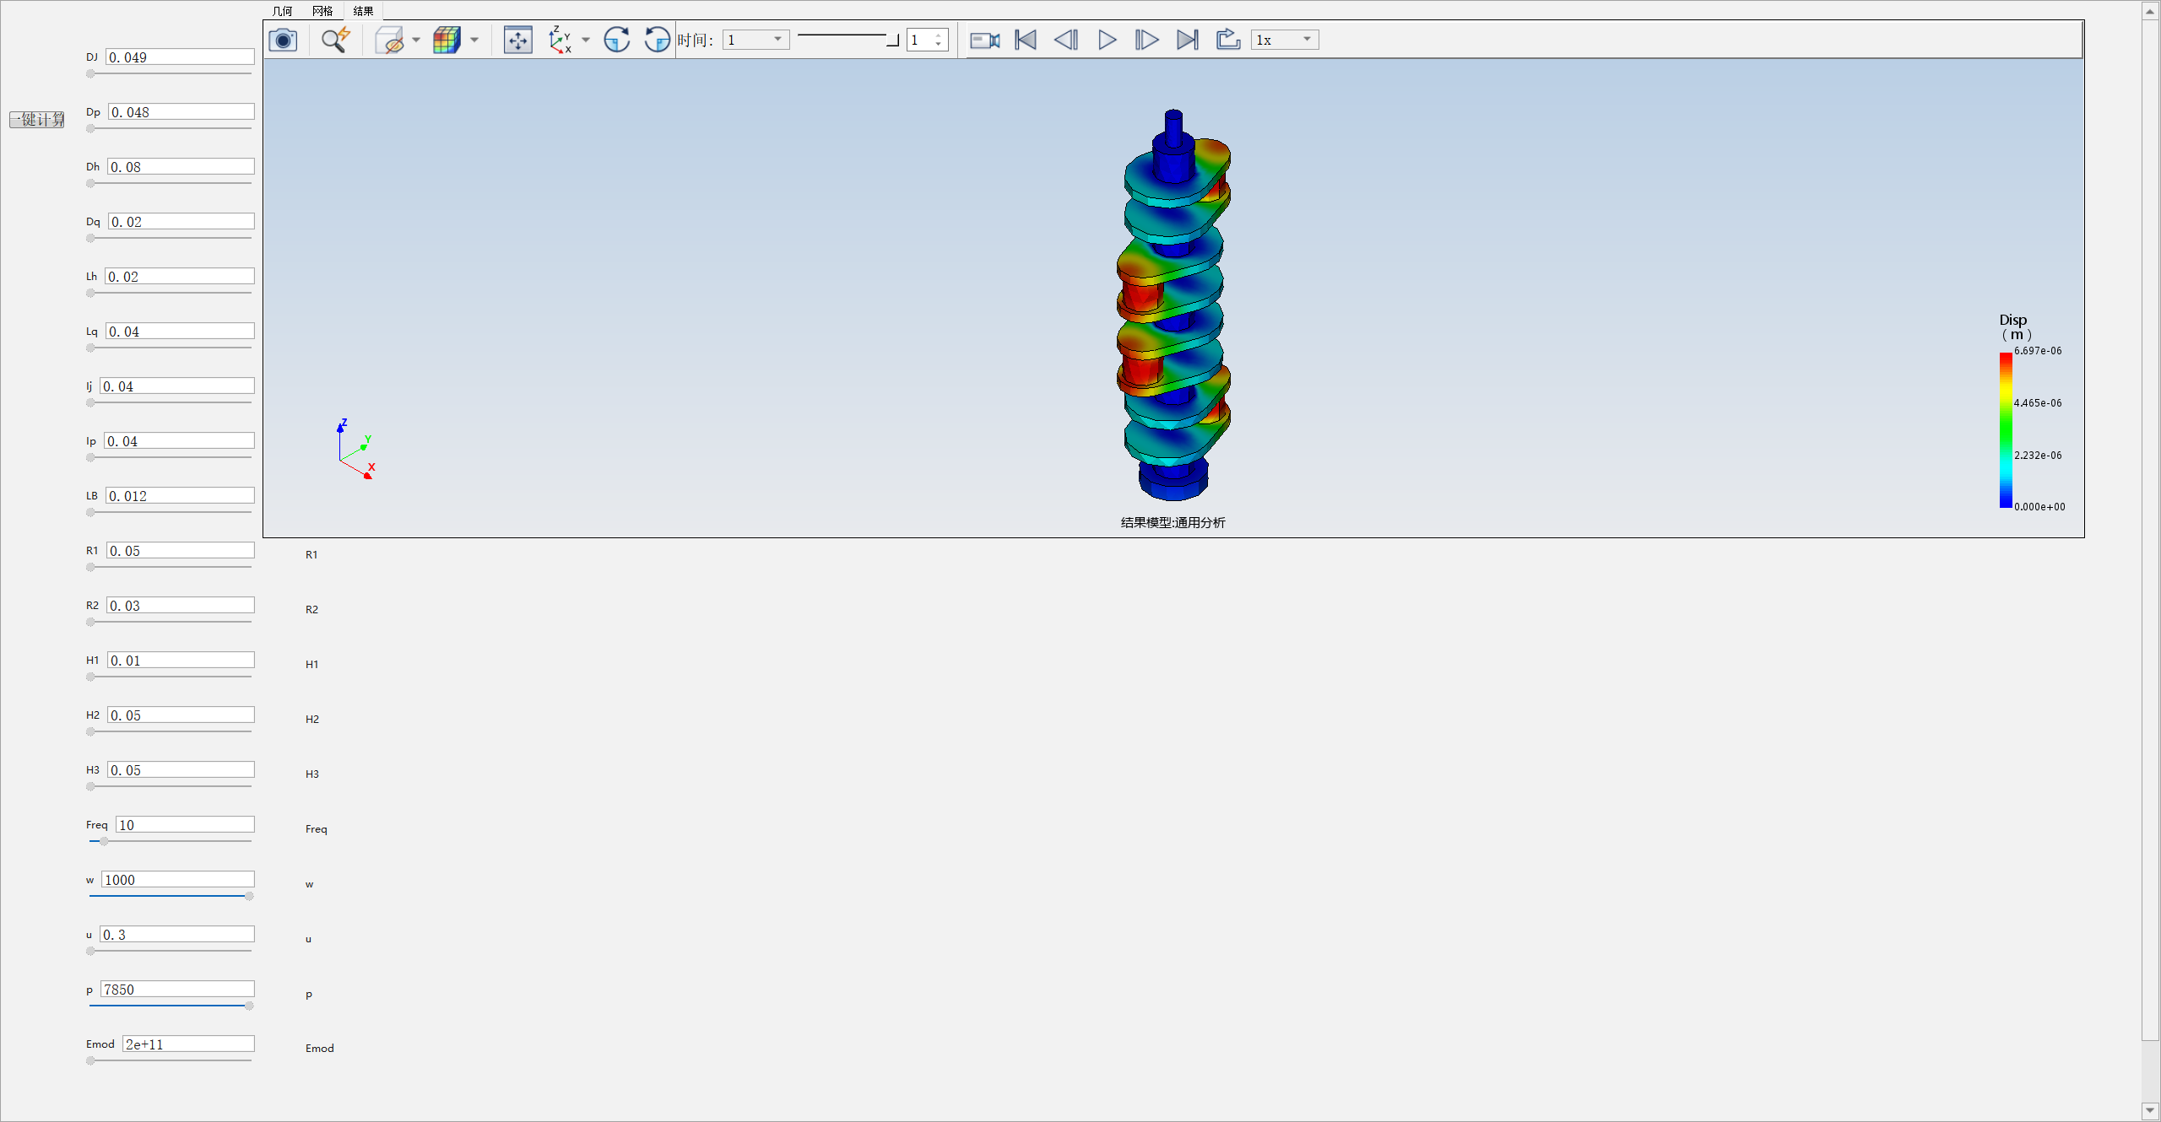Click the p slider handle

(249, 1006)
